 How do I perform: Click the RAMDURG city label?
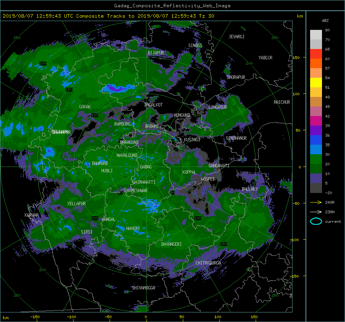(x=122, y=124)
